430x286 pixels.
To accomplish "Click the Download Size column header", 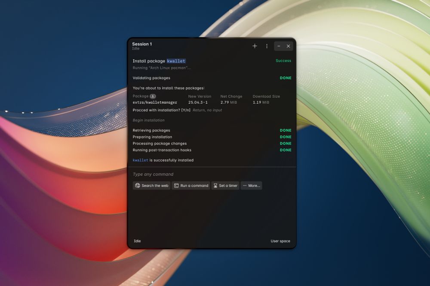I will coord(266,96).
